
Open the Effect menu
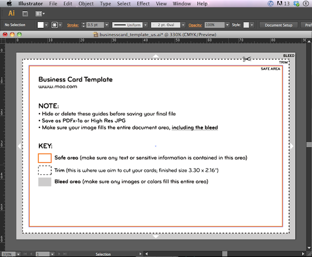(x=143, y=3)
